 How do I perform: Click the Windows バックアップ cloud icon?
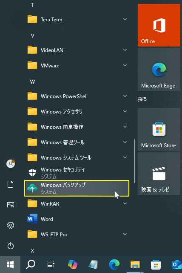click(x=32, y=188)
